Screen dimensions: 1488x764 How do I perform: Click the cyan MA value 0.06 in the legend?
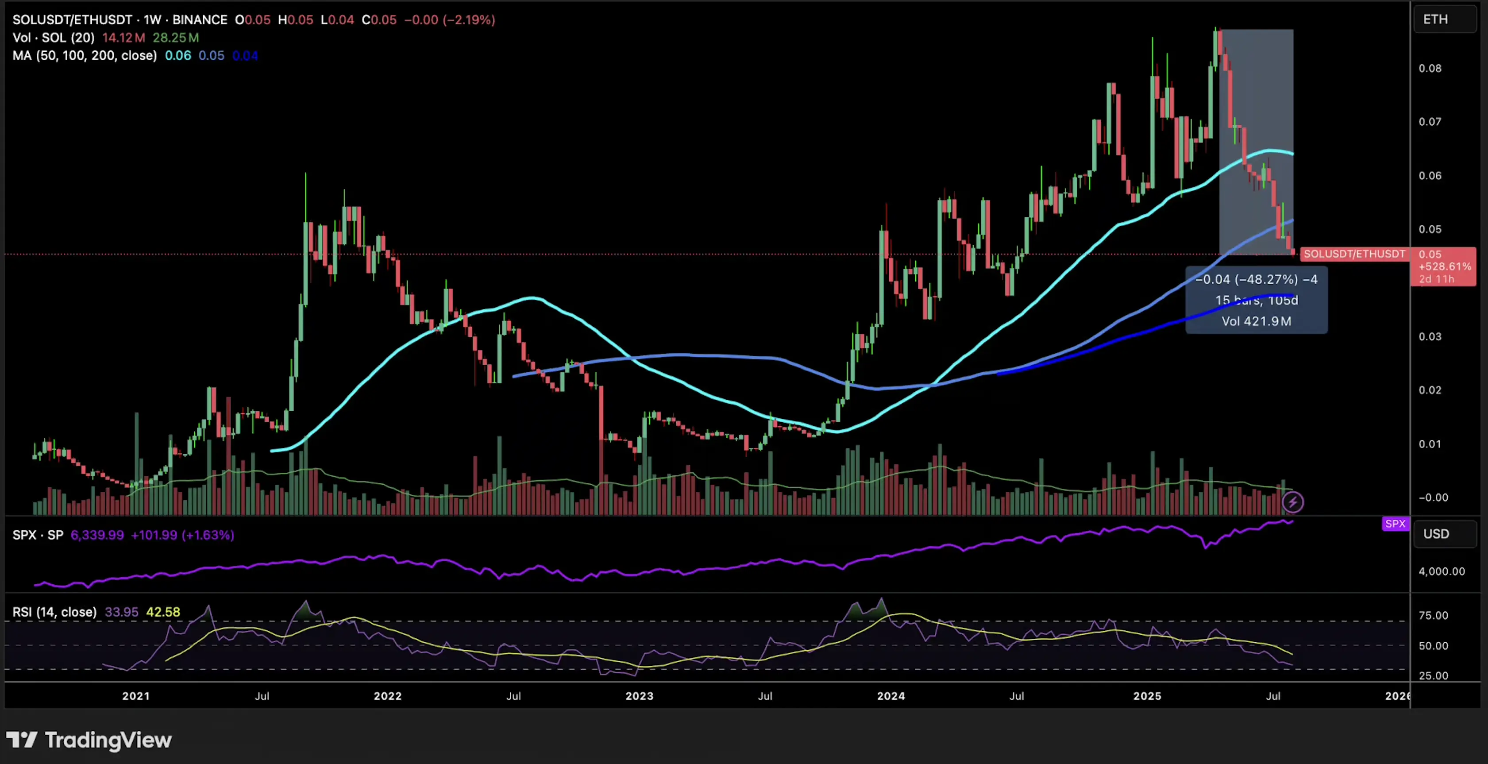178,55
